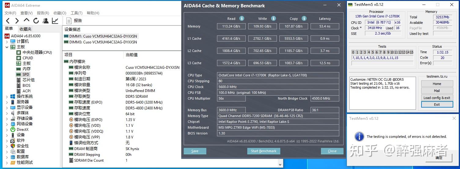Click the info icon next to Copy
This screenshot has height=169, width=460.
[x=304, y=18]
